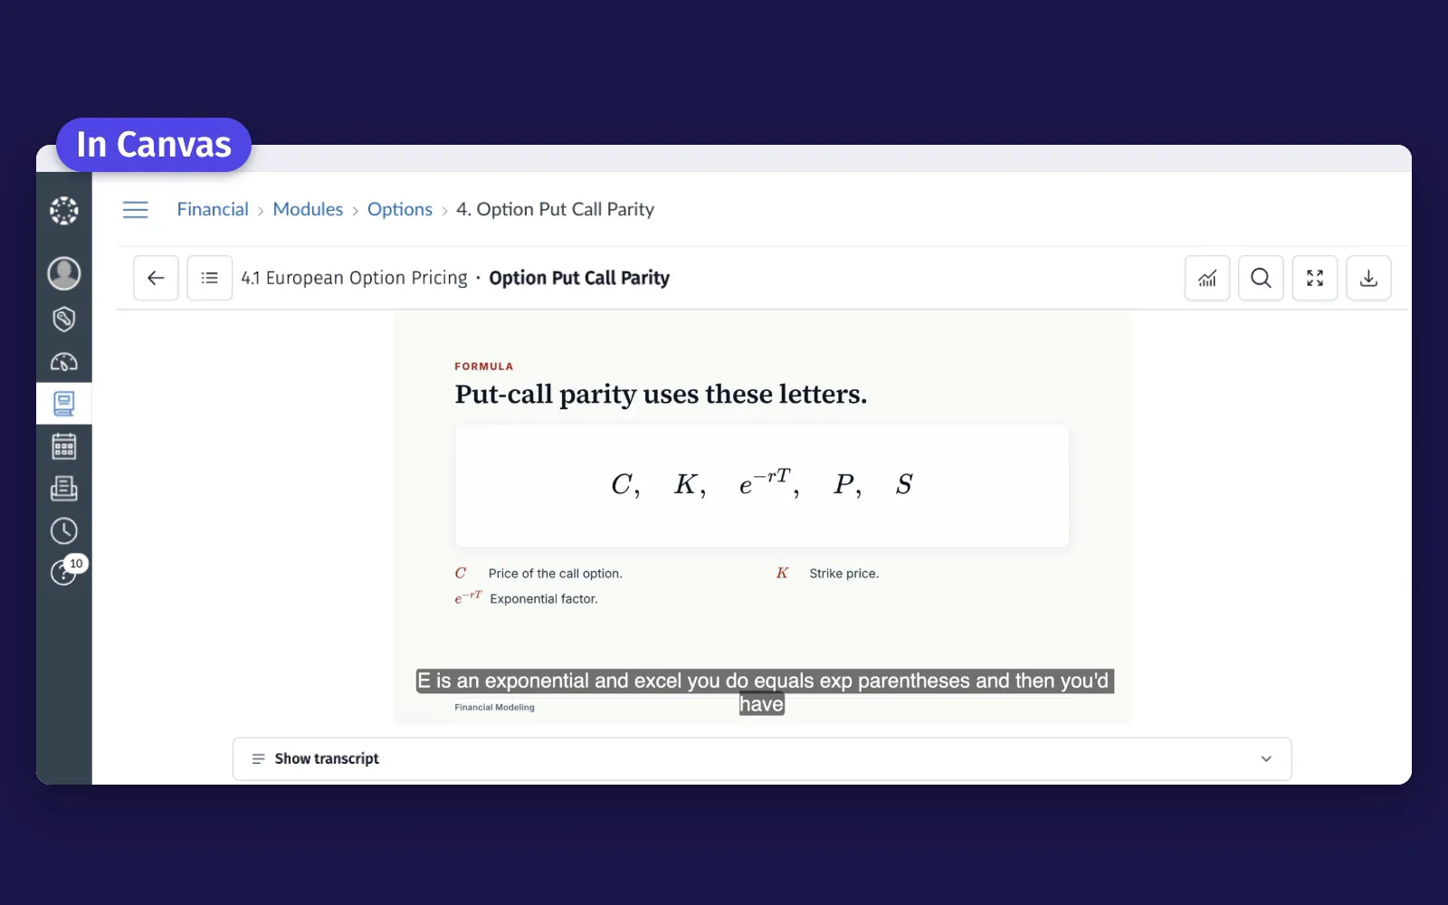Go to Financial breadcrumb link

click(213, 209)
